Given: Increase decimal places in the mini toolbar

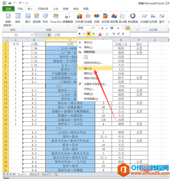Looking at the screenshot, I should coord(114,34).
